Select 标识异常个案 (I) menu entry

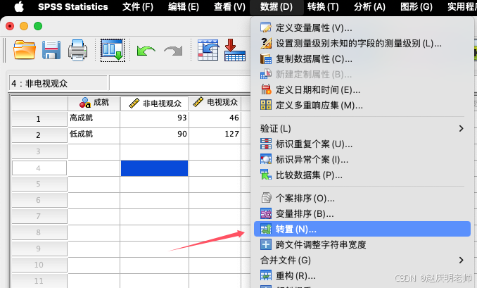[362, 160]
